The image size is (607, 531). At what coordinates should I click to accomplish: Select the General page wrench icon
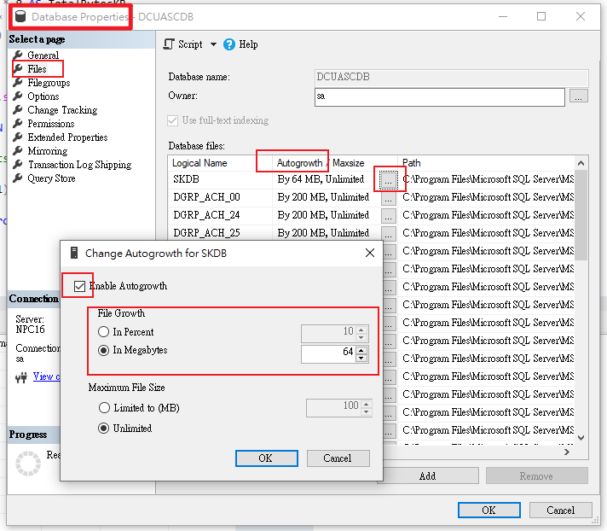point(18,55)
